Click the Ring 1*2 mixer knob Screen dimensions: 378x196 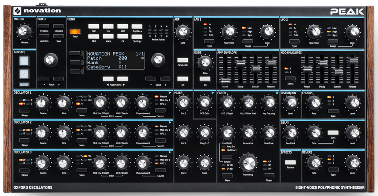click(x=205, y=133)
